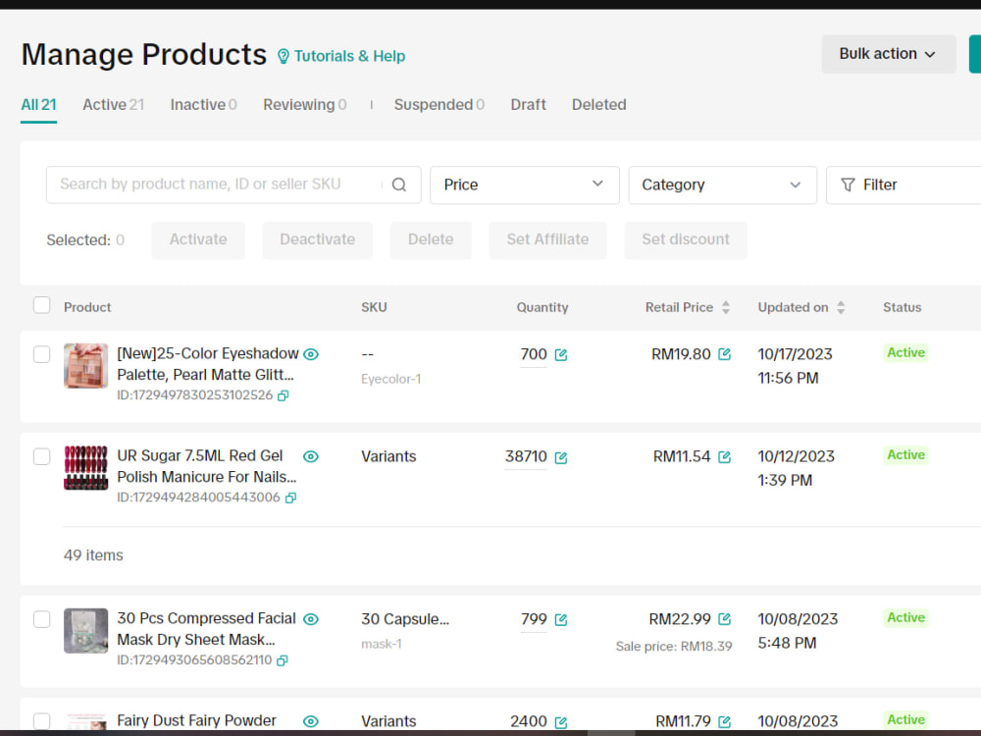
Task: Toggle visibility eye for UR Sugar Gel Polish
Action: coord(311,456)
